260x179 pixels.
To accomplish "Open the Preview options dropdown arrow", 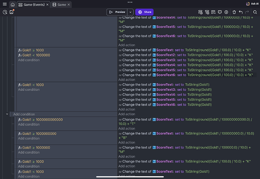I will pyautogui.click(x=130, y=12).
